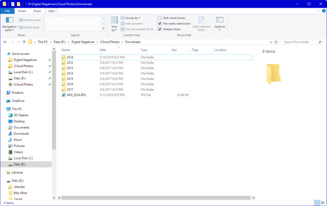
Task: Go back using the Back arrow
Action: pyautogui.click(x=5, y=42)
